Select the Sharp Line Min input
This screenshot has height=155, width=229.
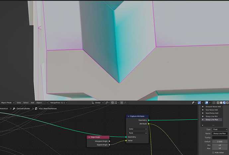(212, 116)
